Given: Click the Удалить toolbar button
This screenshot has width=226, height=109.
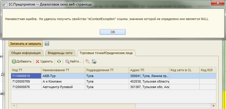Looking at the screenshot, I should click(x=44, y=62).
